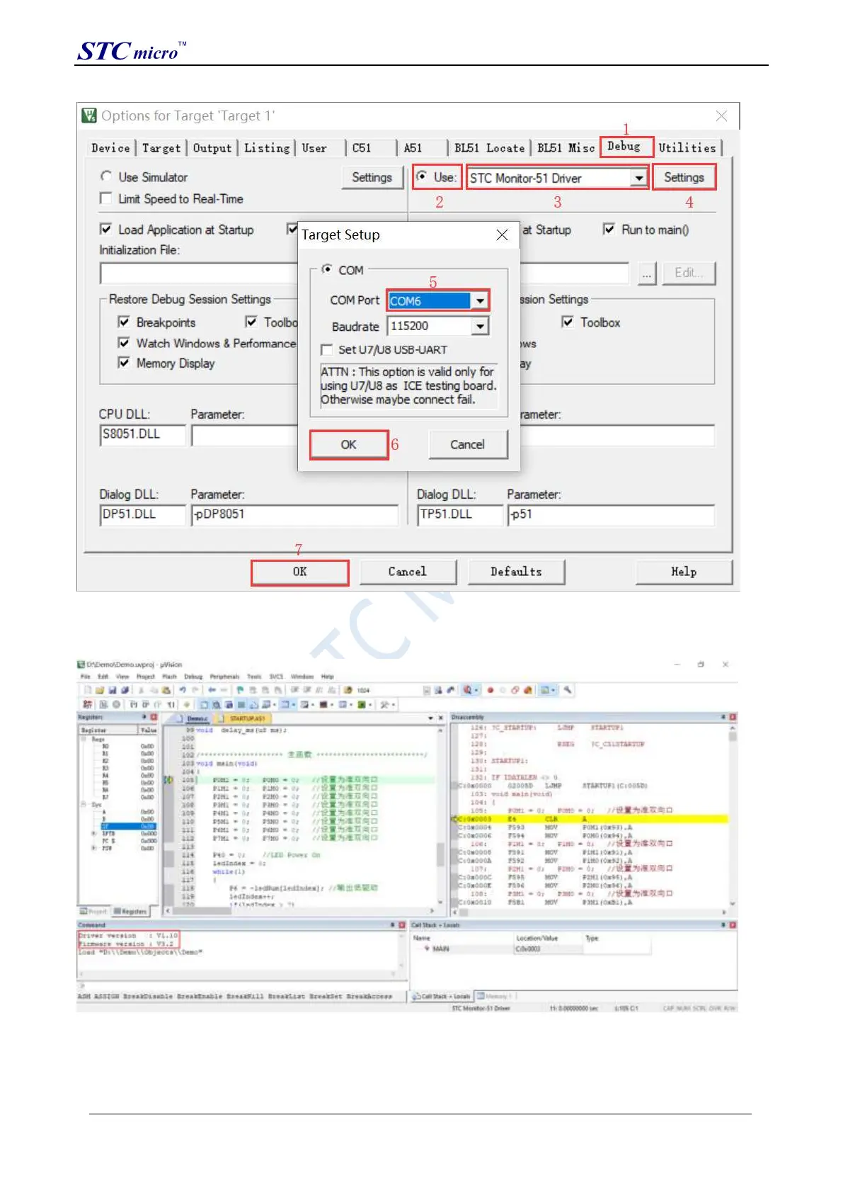Image resolution: width=843 pixels, height=1193 pixels.
Task: Switch to the Project bottom tab
Action: click(x=93, y=912)
